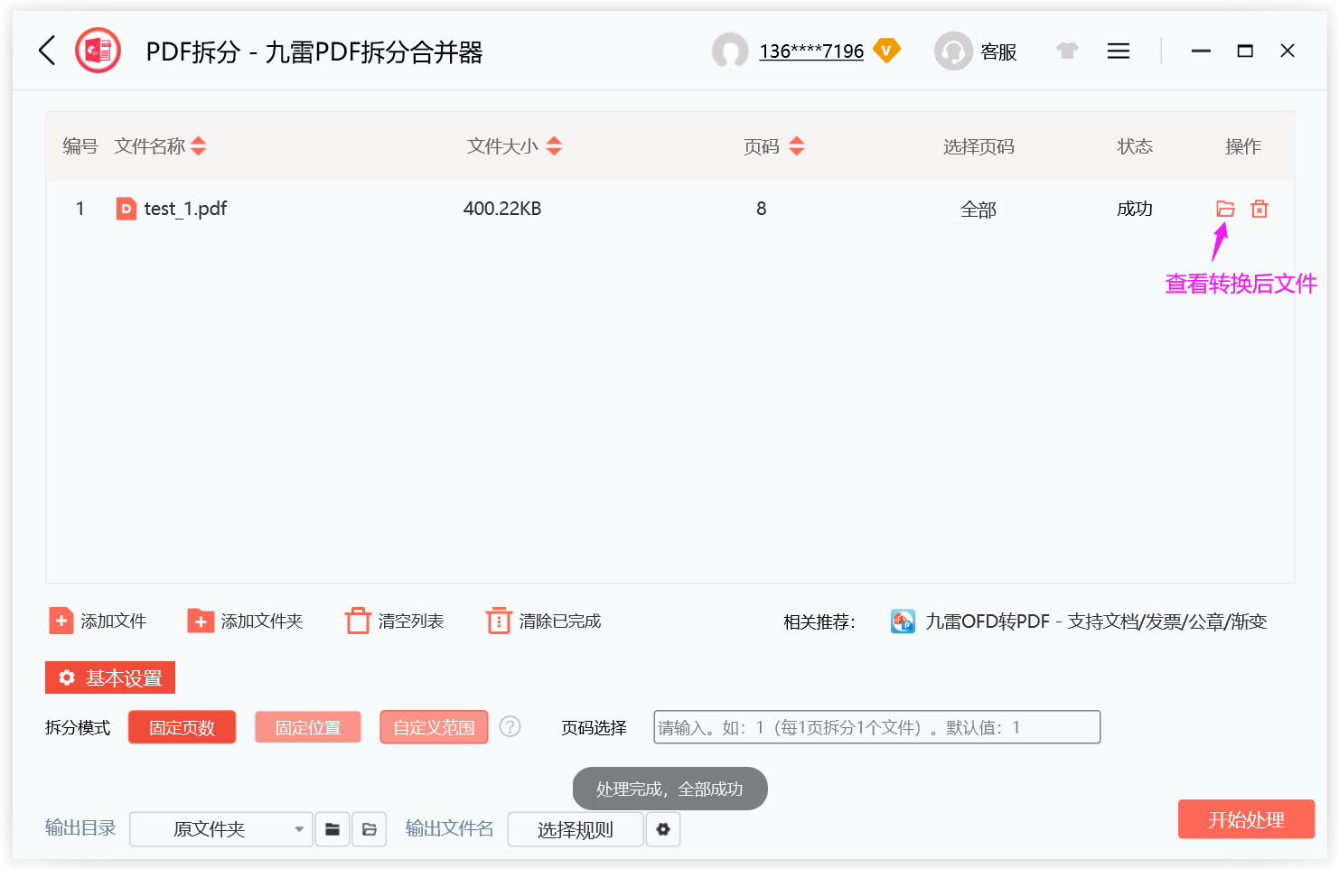Viewport: 1339px width, 869px height.
Task: Click the 400.22KB file size cell
Action: 502,209
